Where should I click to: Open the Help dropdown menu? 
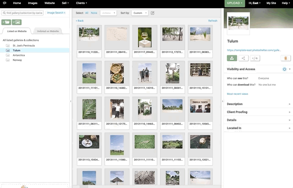point(286,3)
